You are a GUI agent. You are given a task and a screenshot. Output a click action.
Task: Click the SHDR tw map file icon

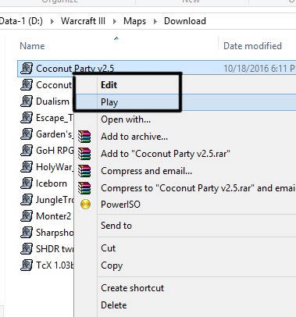click(x=27, y=249)
